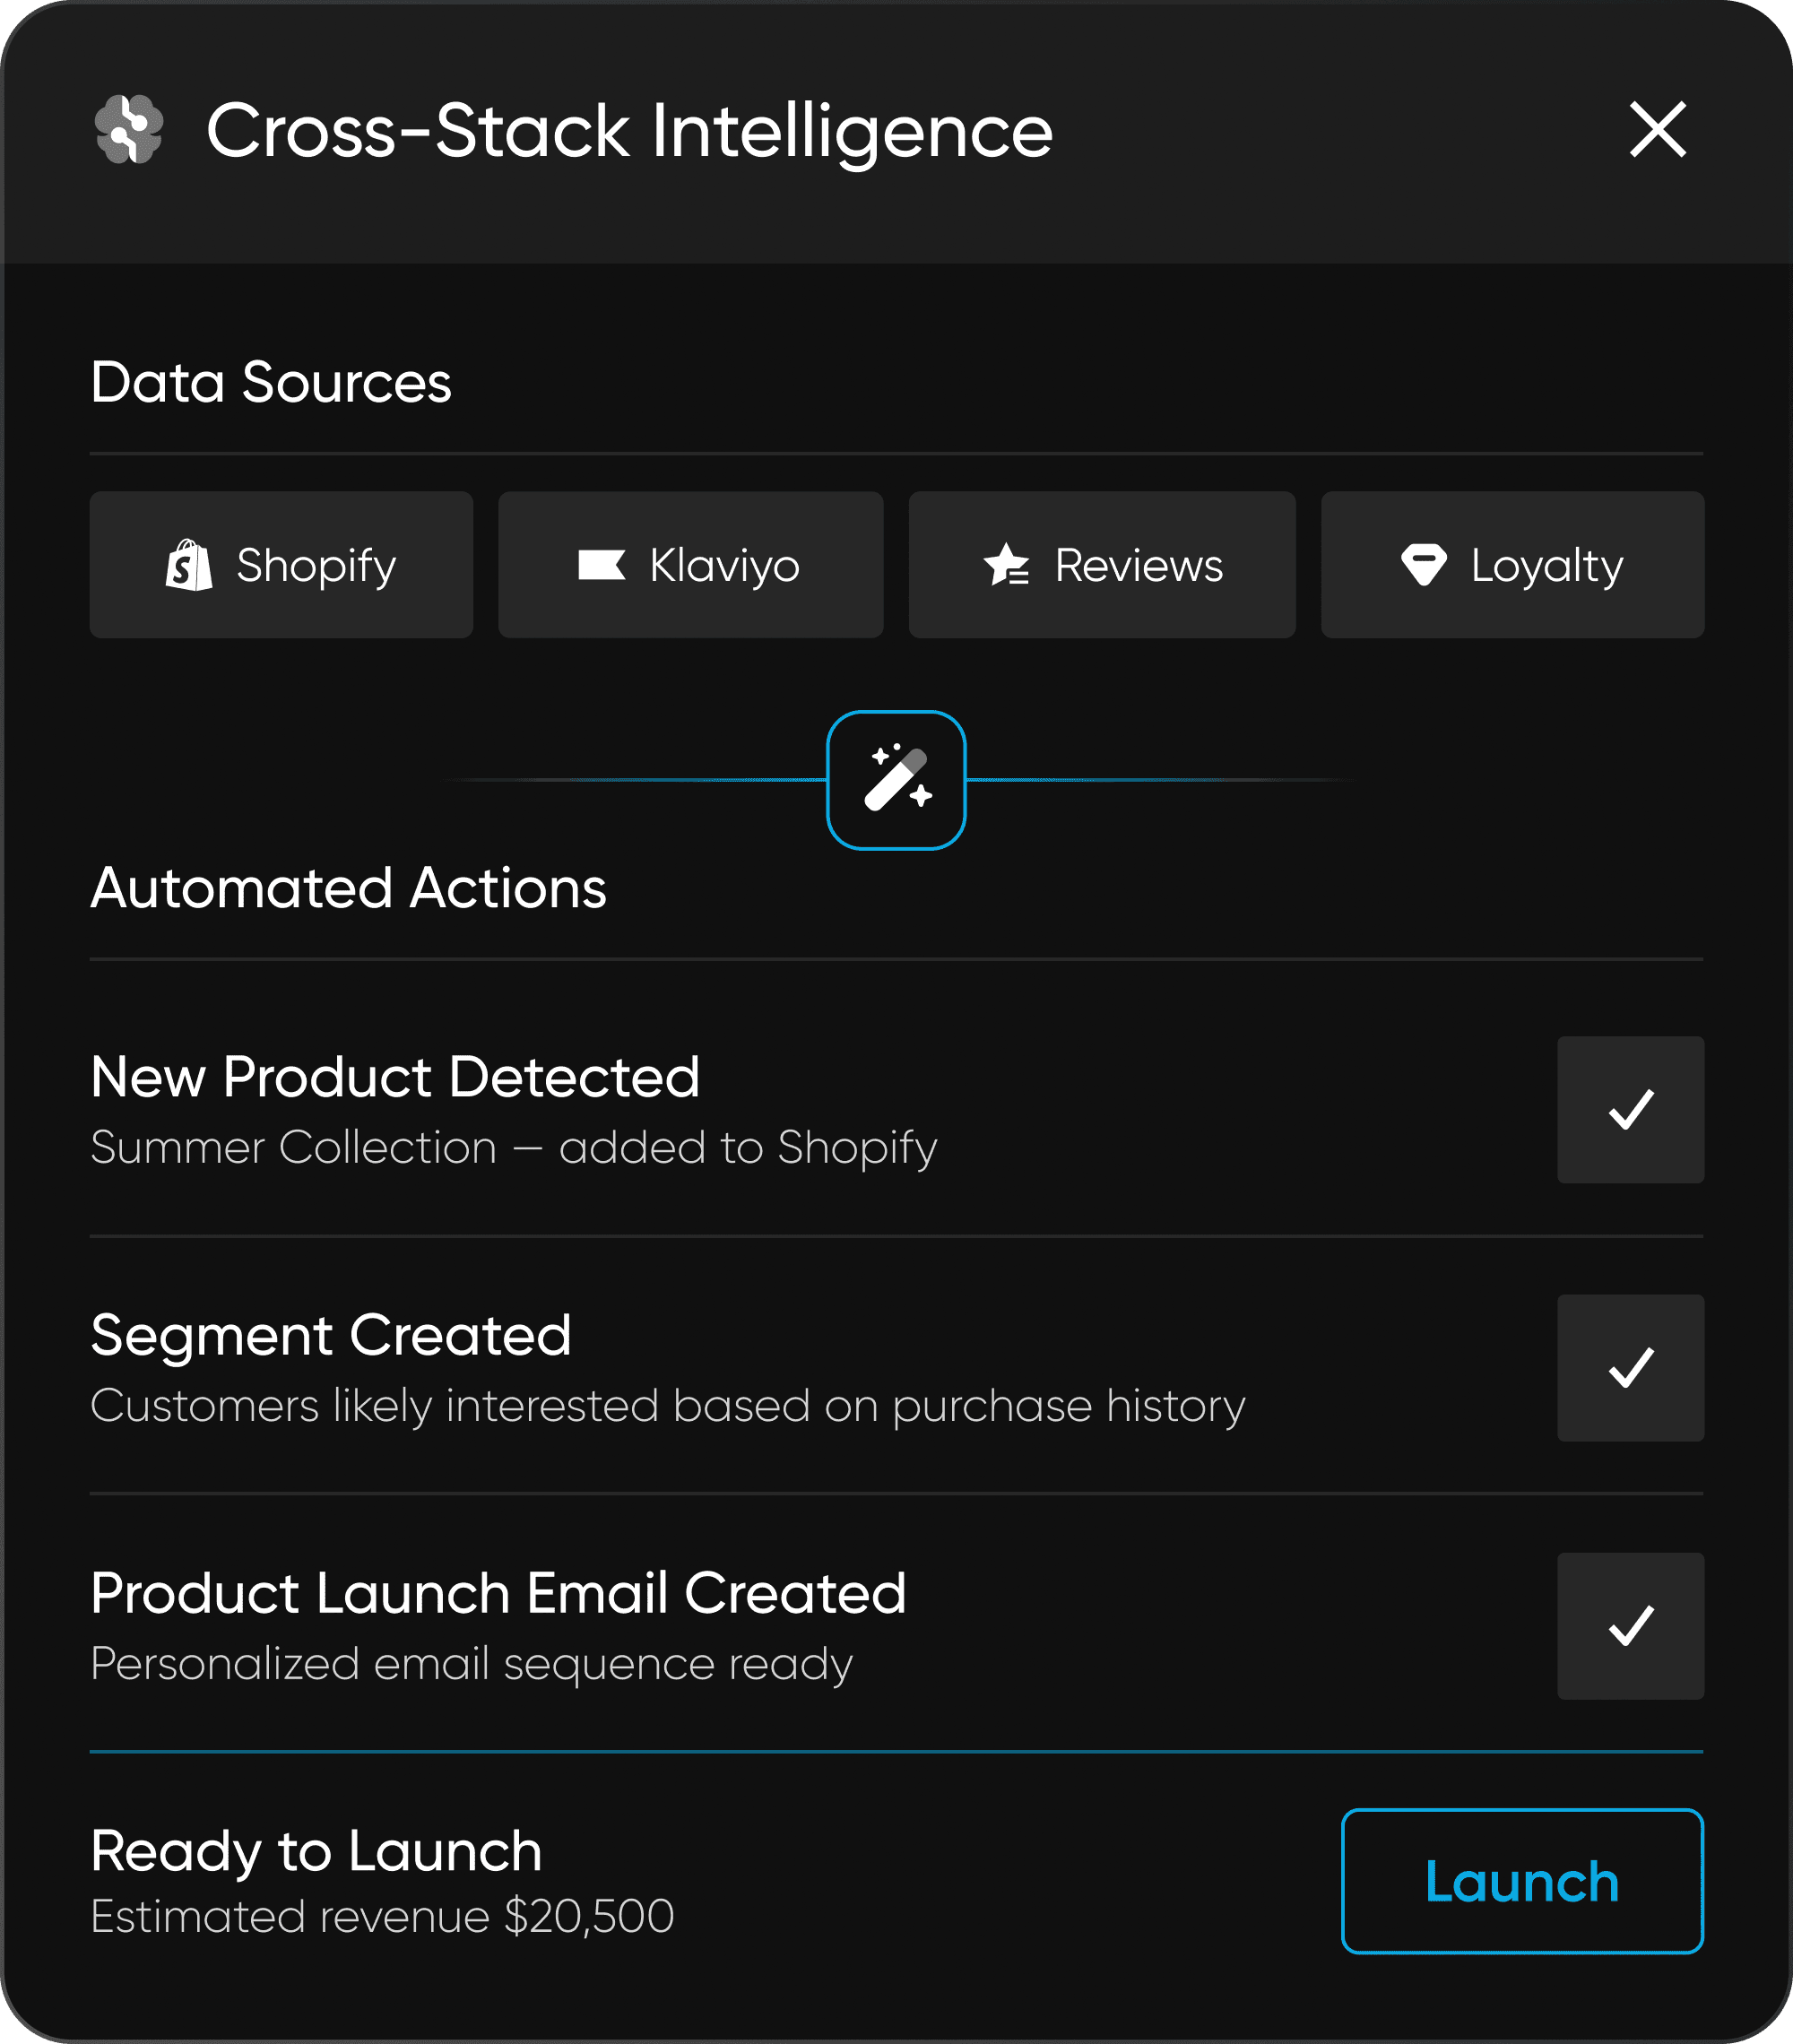
Task: Click the Cross-Stack Intelligence brain logo
Action: tap(128, 129)
